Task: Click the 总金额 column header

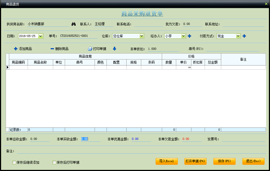Action: click(x=213, y=63)
